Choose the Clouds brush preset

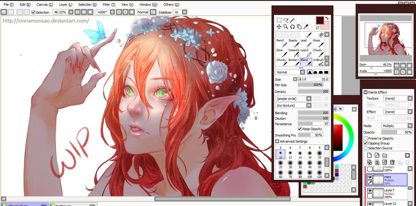pyautogui.click(x=318, y=52)
